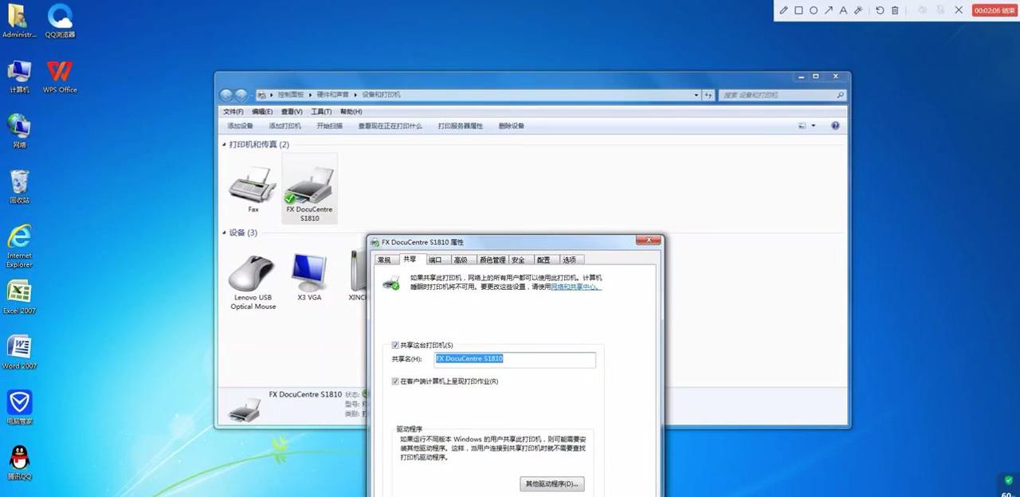
Task: Click the 网络和共享中心 link
Action: pos(576,288)
